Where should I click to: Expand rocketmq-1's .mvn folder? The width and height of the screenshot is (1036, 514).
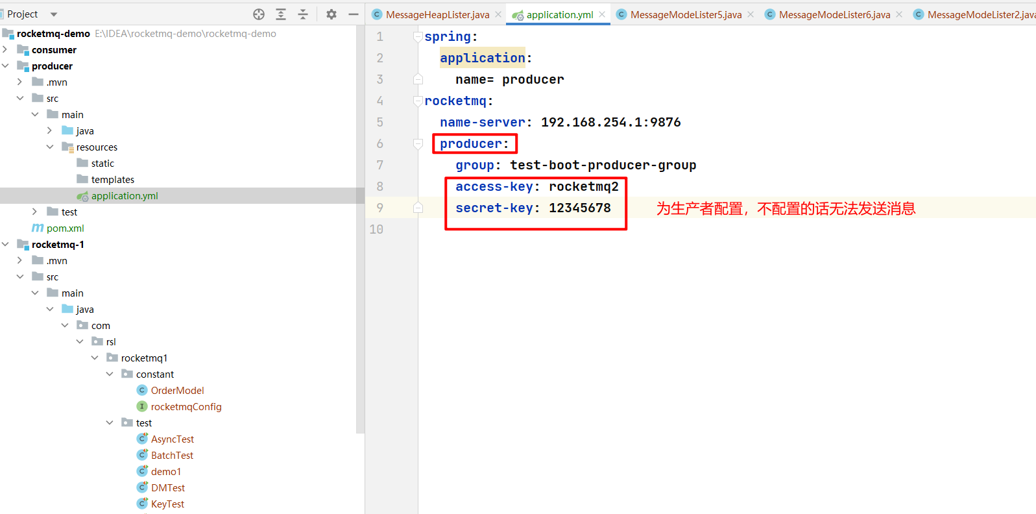(19, 260)
